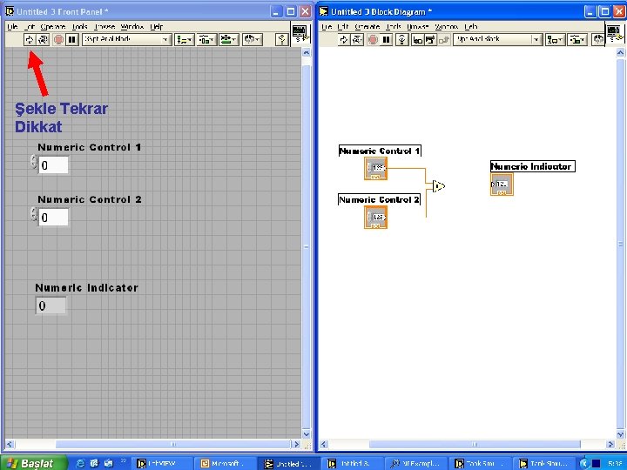
Task: Toggle Highlight Execution light bulb
Action: point(402,39)
